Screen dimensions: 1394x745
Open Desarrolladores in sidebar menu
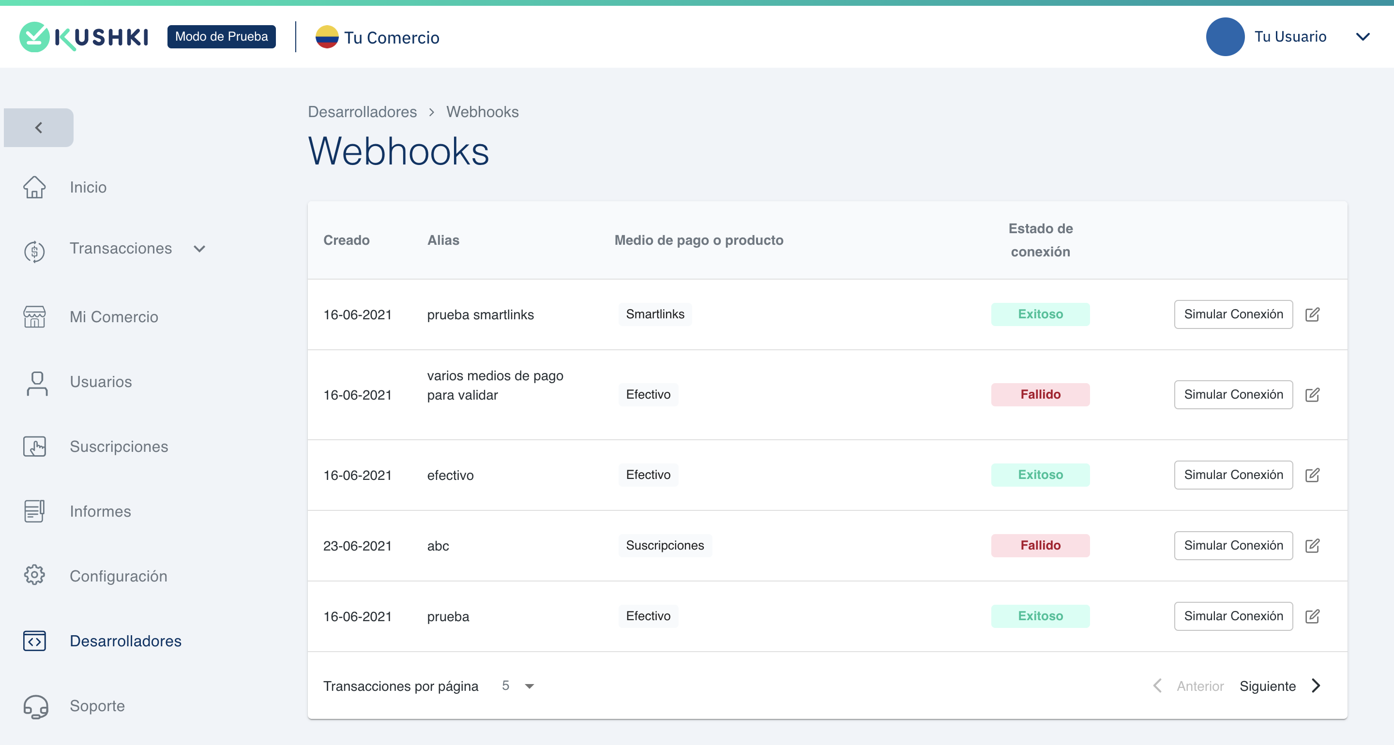125,641
